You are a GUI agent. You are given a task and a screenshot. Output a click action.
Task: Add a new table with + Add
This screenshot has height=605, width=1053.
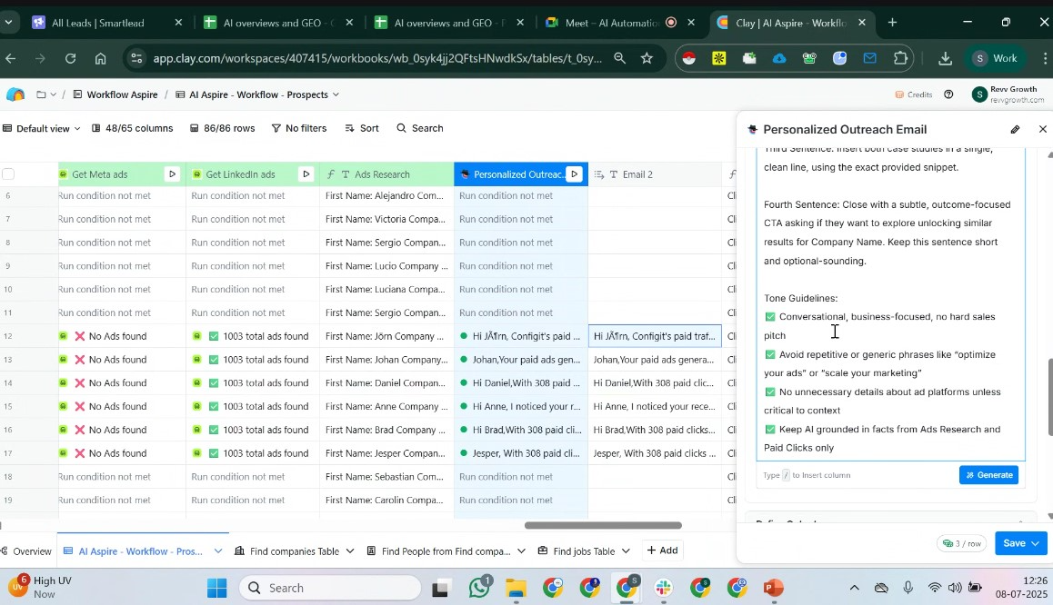662,550
